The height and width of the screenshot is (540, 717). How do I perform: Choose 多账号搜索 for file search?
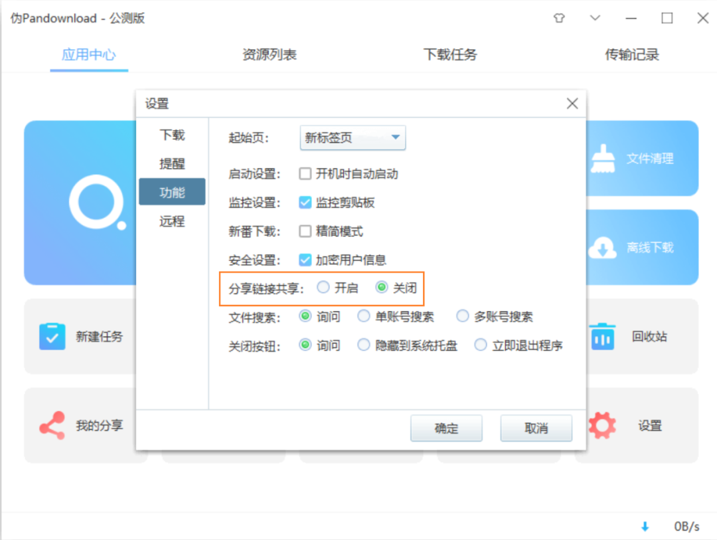click(462, 316)
